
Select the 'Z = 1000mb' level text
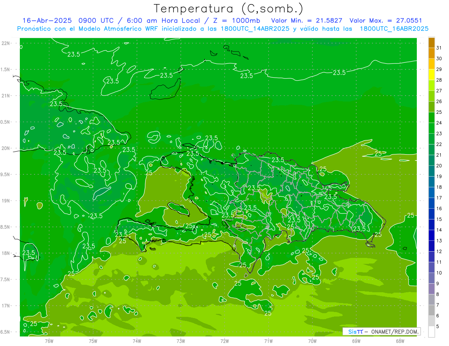pos(236,21)
